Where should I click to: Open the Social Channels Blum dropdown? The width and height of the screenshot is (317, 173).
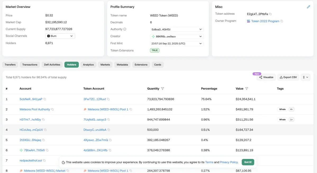point(60,36)
